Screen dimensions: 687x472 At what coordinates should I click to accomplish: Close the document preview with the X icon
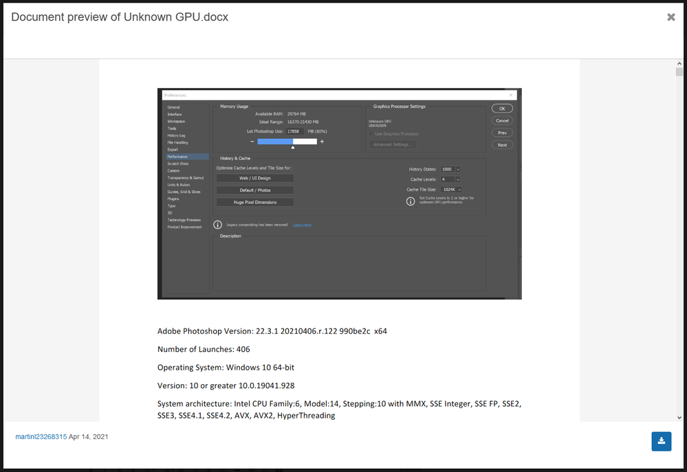(671, 16)
